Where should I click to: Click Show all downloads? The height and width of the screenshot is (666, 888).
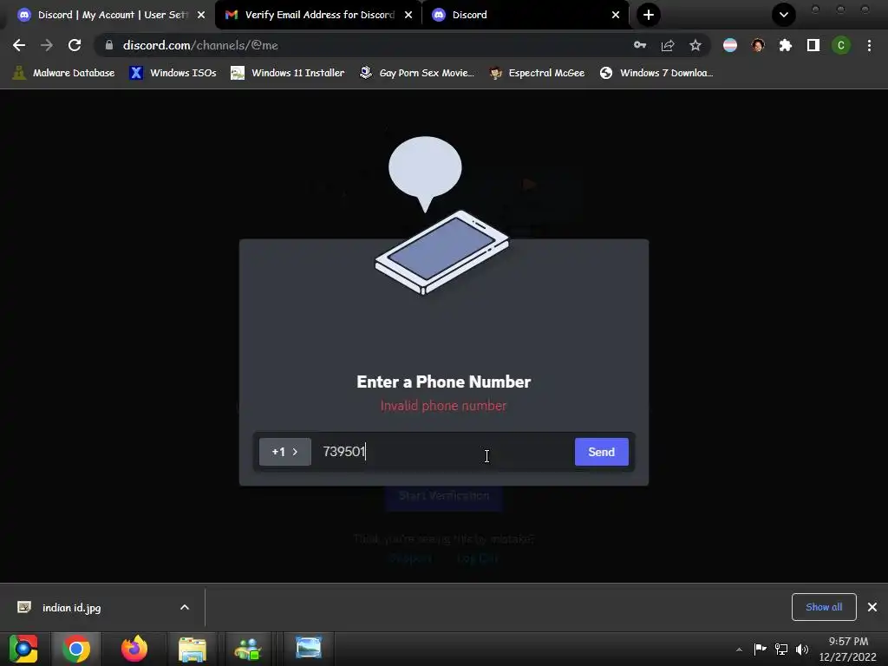pyautogui.click(x=824, y=607)
